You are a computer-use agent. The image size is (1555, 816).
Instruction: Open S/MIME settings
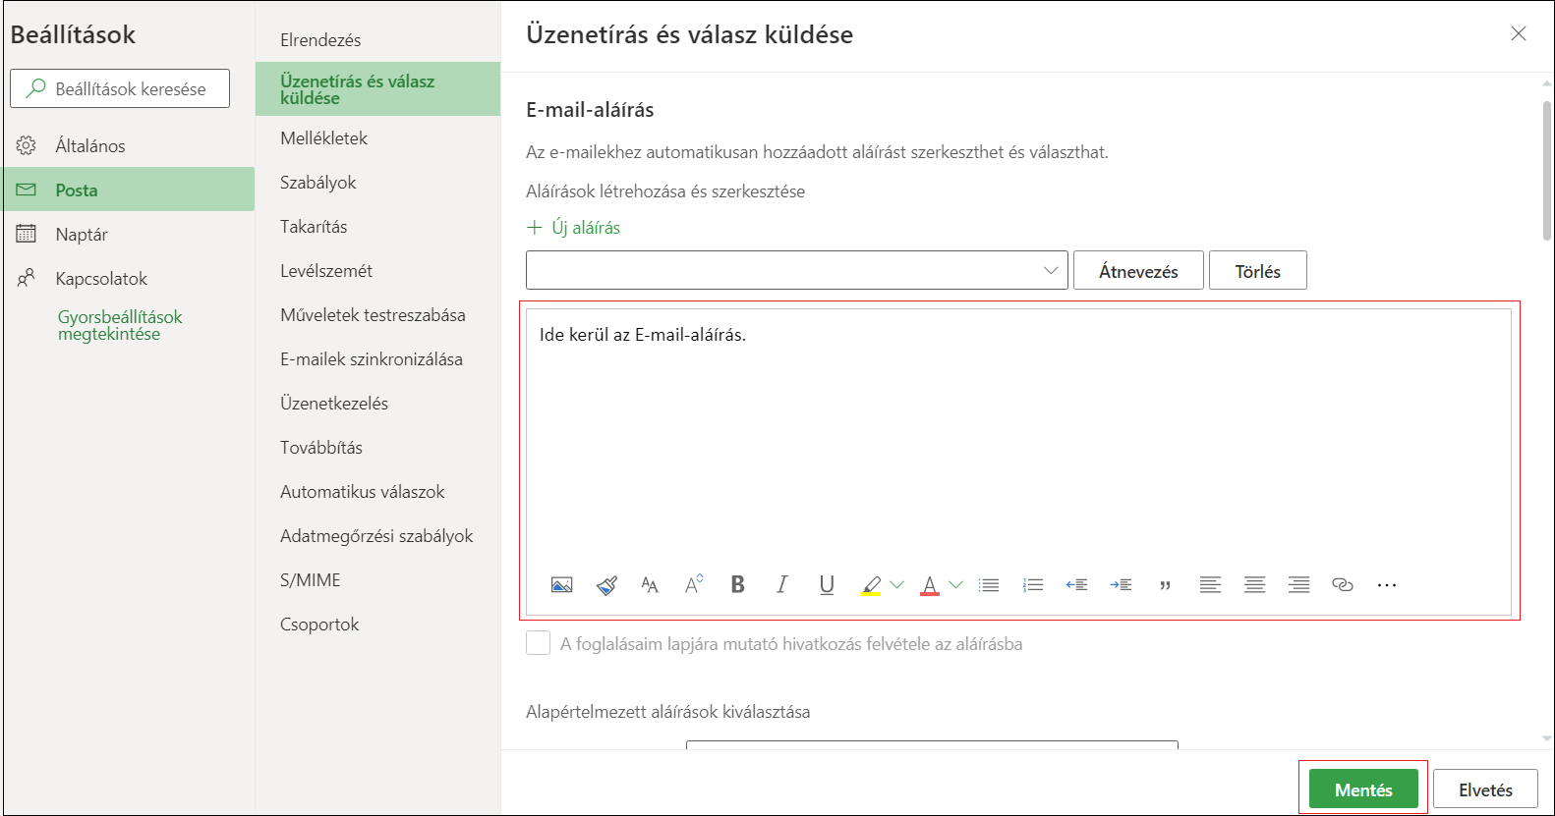(311, 580)
